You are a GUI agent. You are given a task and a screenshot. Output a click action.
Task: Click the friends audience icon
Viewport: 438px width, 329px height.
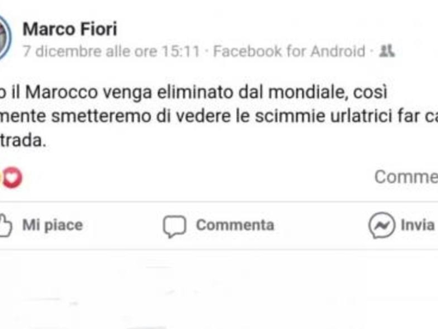pos(387,51)
